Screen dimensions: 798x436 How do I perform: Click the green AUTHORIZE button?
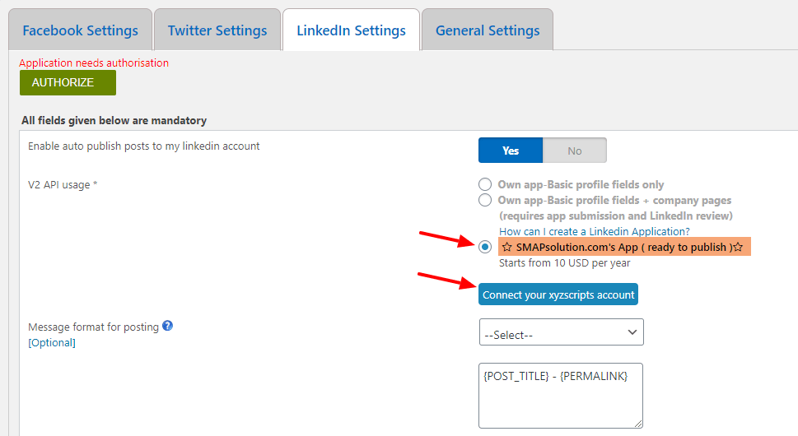(x=68, y=82)
